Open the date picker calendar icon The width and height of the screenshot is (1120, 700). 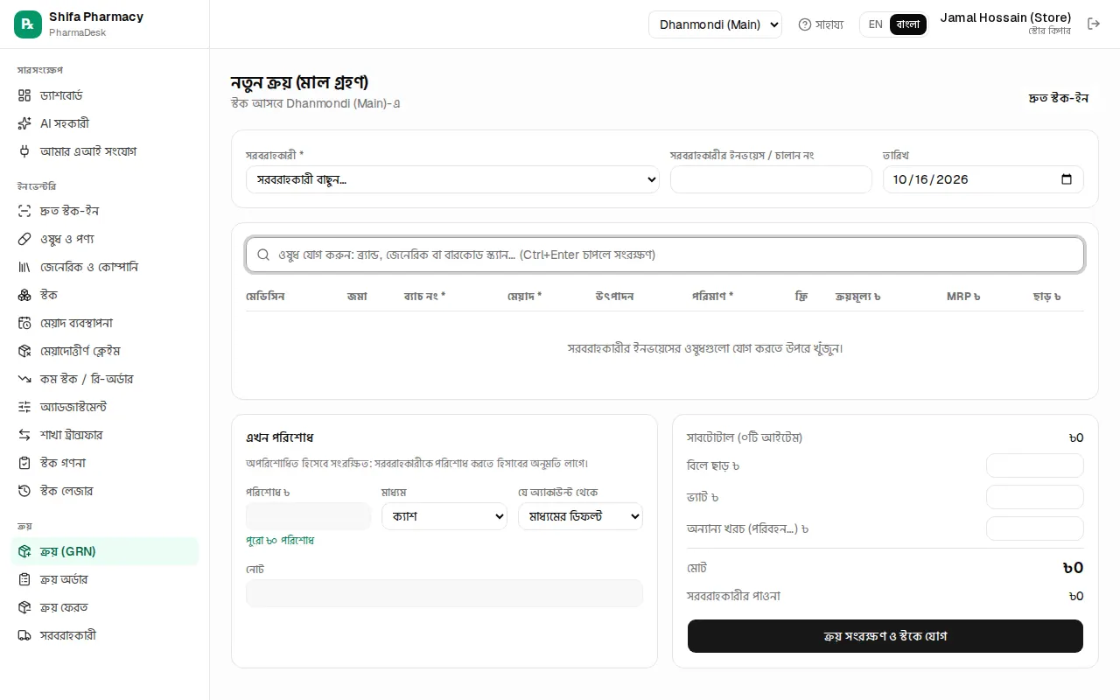point(1067,179)
